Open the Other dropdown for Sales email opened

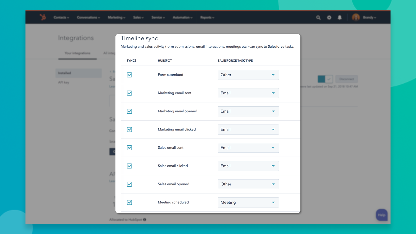248,184
